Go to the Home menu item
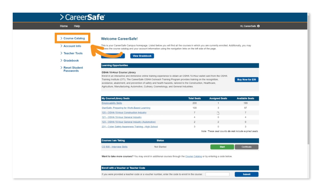 (x=64, y=26)
